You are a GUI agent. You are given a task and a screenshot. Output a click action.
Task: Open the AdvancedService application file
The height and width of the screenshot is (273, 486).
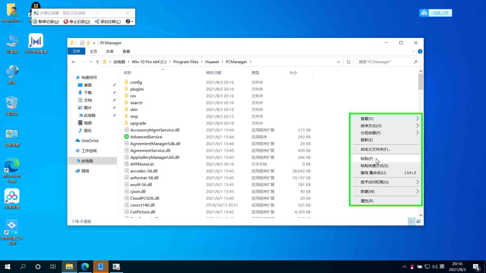pyautogui.click(x=146, y=137)
